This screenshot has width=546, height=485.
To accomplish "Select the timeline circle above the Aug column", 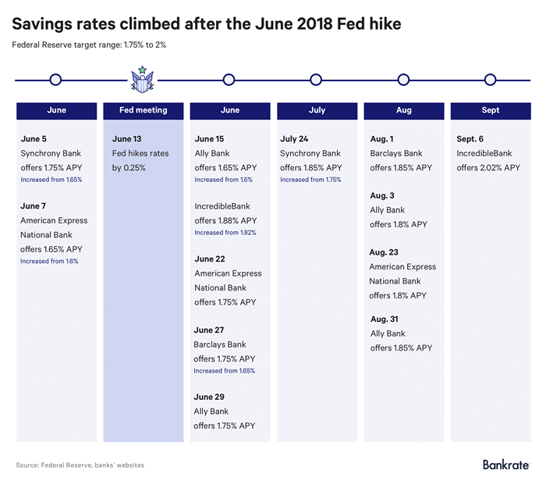I will 403,80.
